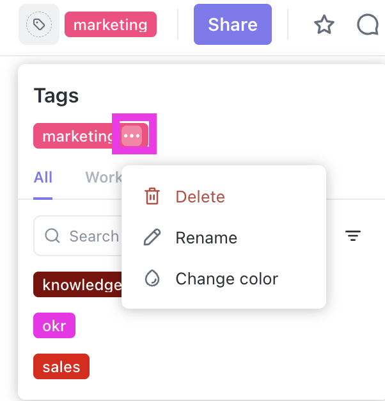Select the knowledge tag in the list

(x=78, y=284)
